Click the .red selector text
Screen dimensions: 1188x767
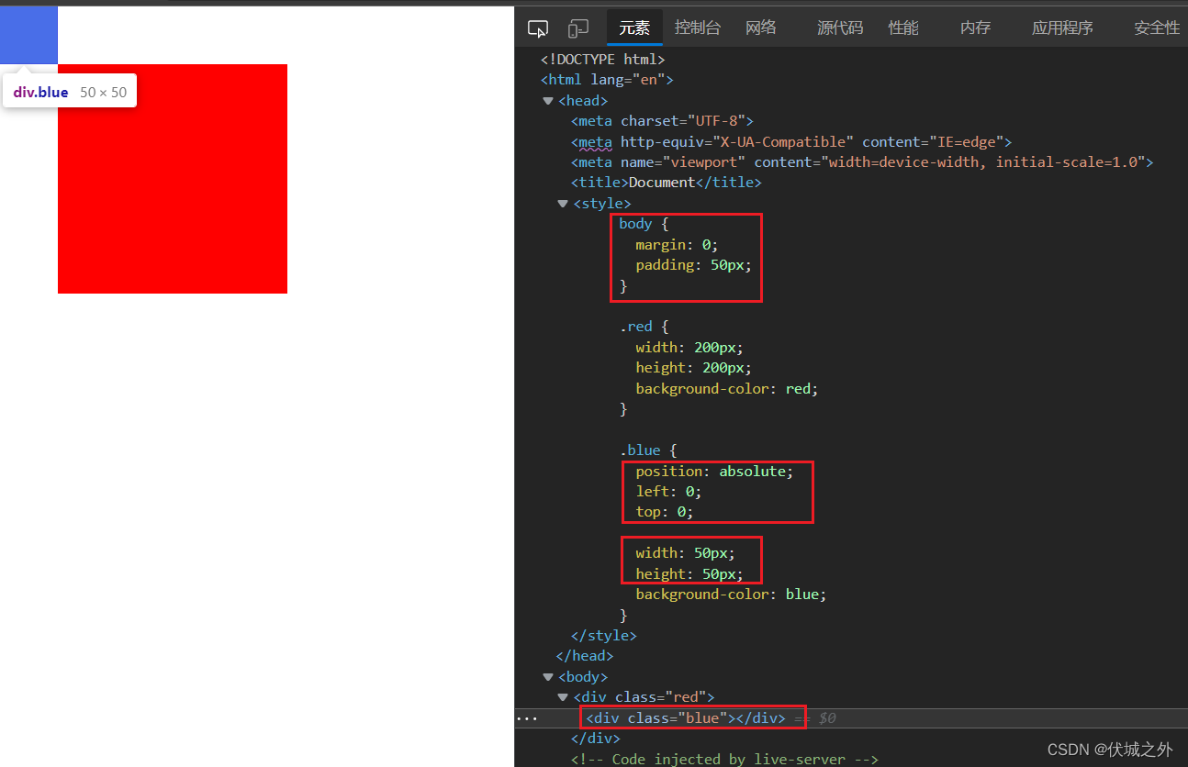(x=635, y=327)
